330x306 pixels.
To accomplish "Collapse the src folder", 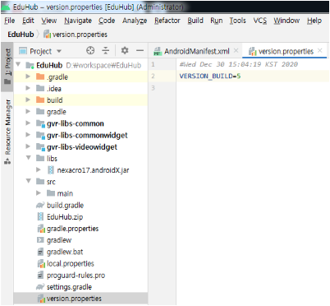I will (28, 181).
